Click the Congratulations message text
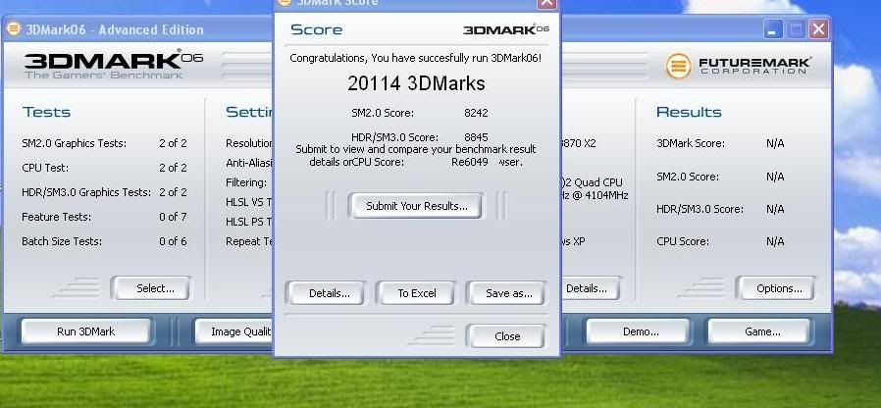881x408 pixels. click(x=416, y=58)
